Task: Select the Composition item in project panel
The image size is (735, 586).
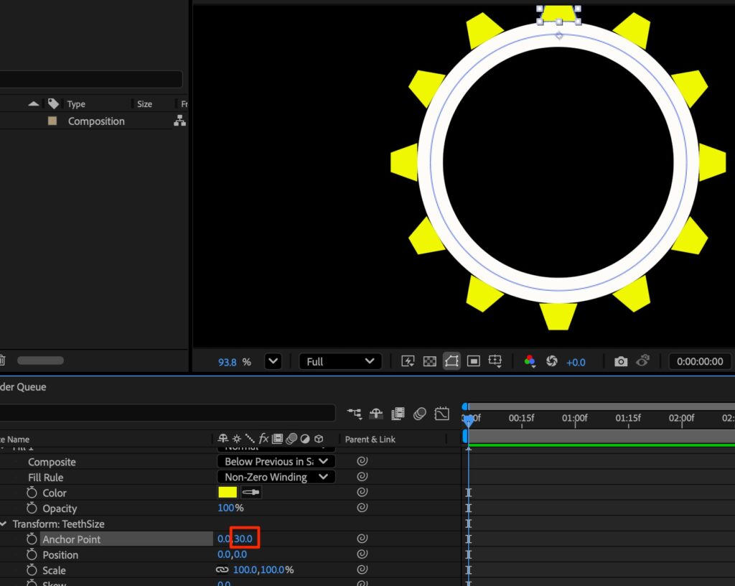Action: pyautogui.click(x=96, y=121)
